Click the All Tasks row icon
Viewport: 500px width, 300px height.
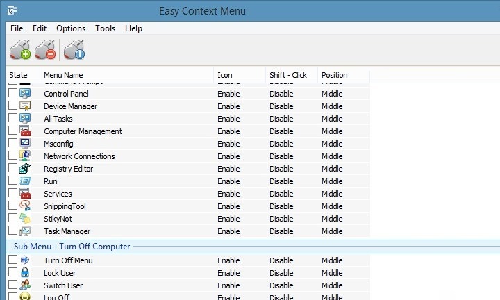[25, 118]
